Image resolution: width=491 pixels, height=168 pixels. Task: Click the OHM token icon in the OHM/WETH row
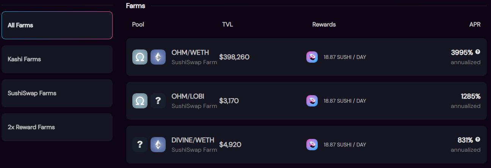coord(140,57)
